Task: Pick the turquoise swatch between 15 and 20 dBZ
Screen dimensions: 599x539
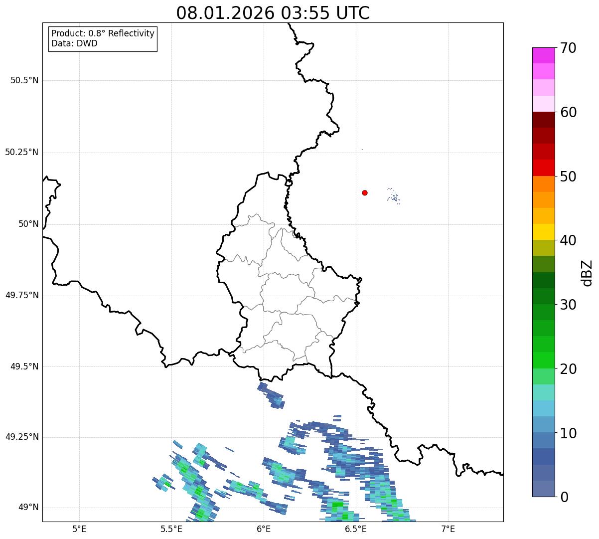Action: (543, 392)
